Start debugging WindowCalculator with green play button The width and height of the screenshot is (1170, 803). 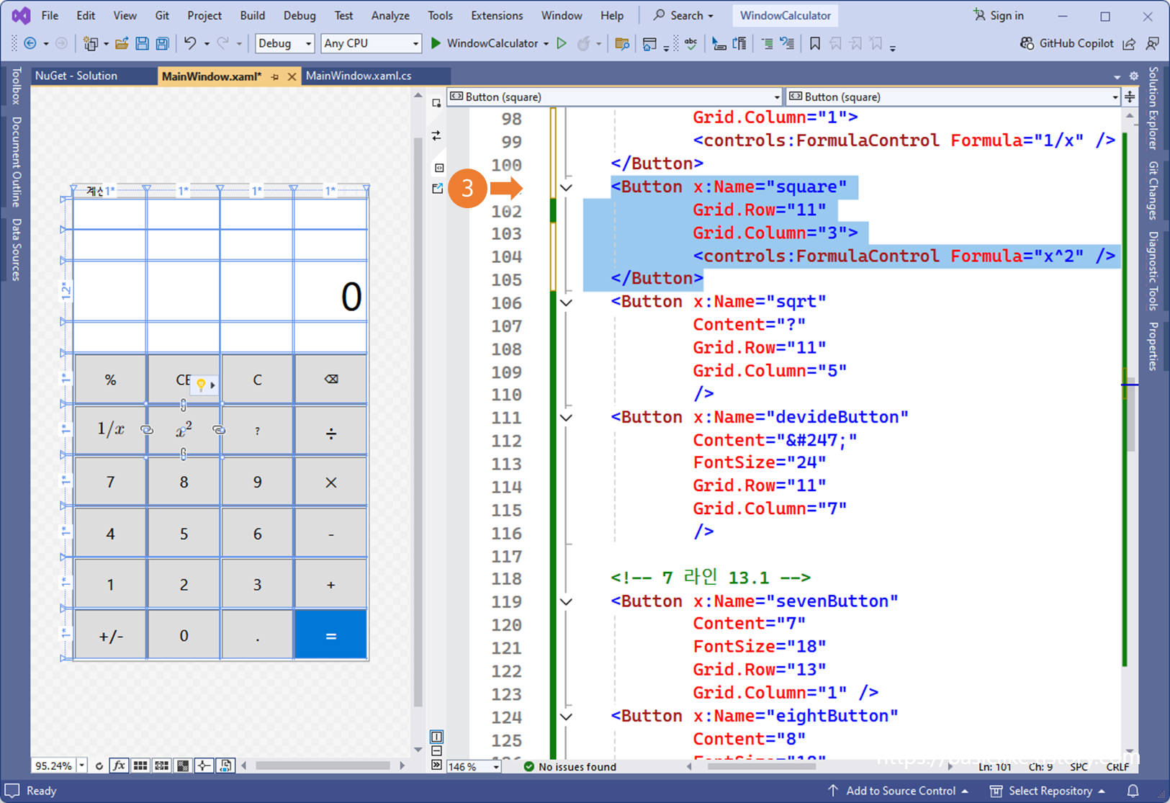coord(436,43)
